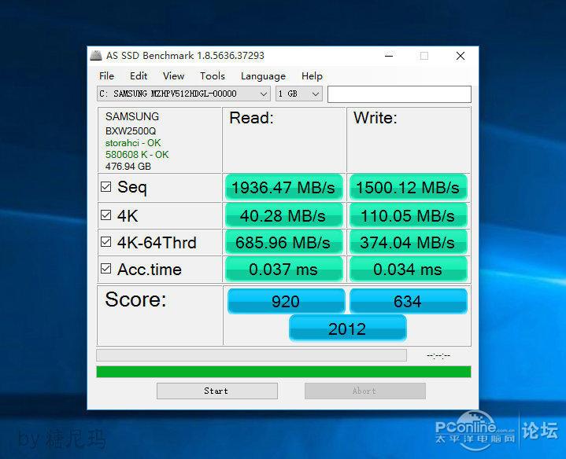Viewport: 566px width, 459px height.
Task: Click the 476.94 GB capacity text
Action: tap(128, 167)
